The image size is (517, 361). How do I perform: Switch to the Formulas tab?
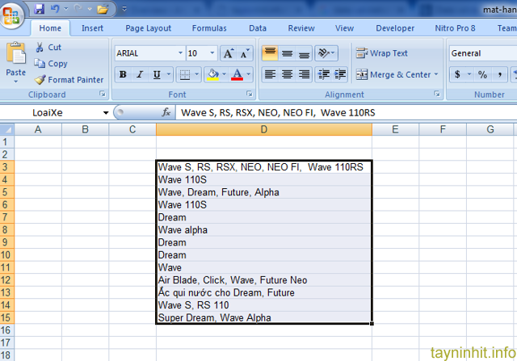click(x=209, y=28)
